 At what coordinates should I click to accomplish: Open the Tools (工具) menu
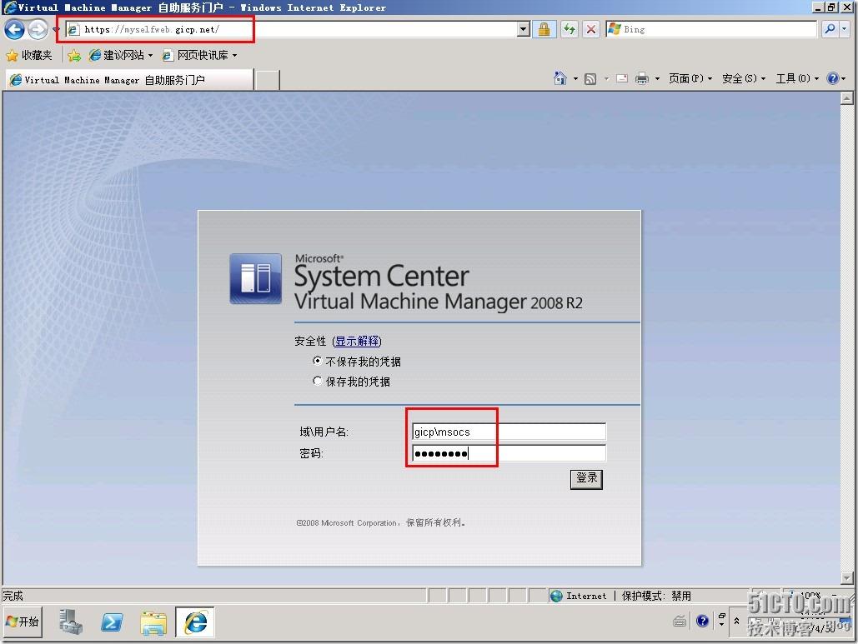(797, 78)
